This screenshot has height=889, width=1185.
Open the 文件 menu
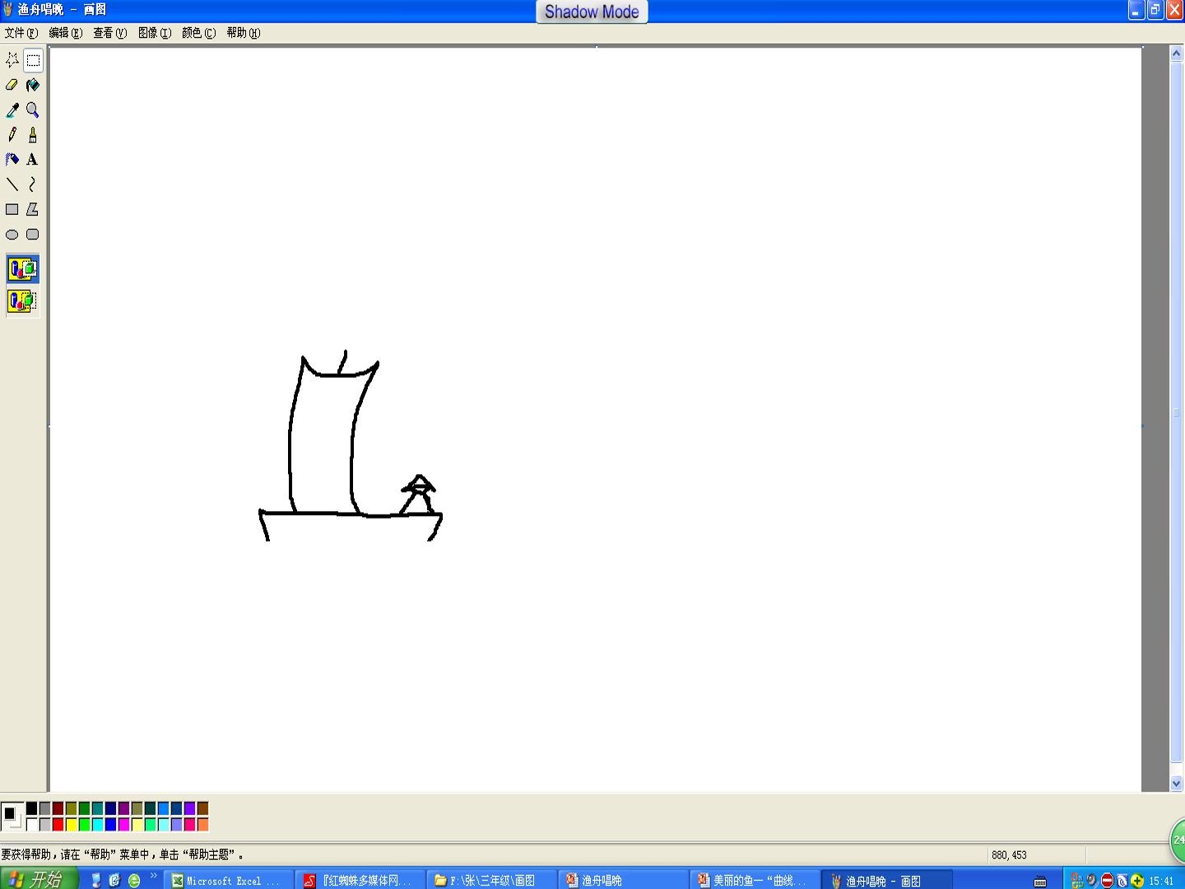point(21,33)
